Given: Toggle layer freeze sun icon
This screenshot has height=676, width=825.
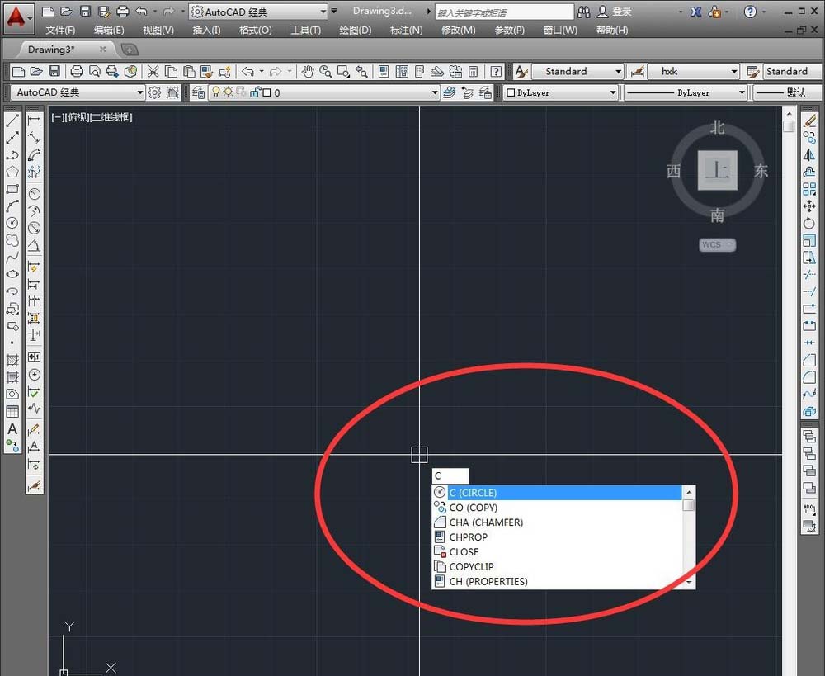Looking at the screenshot, I should [x=229, y=93].
